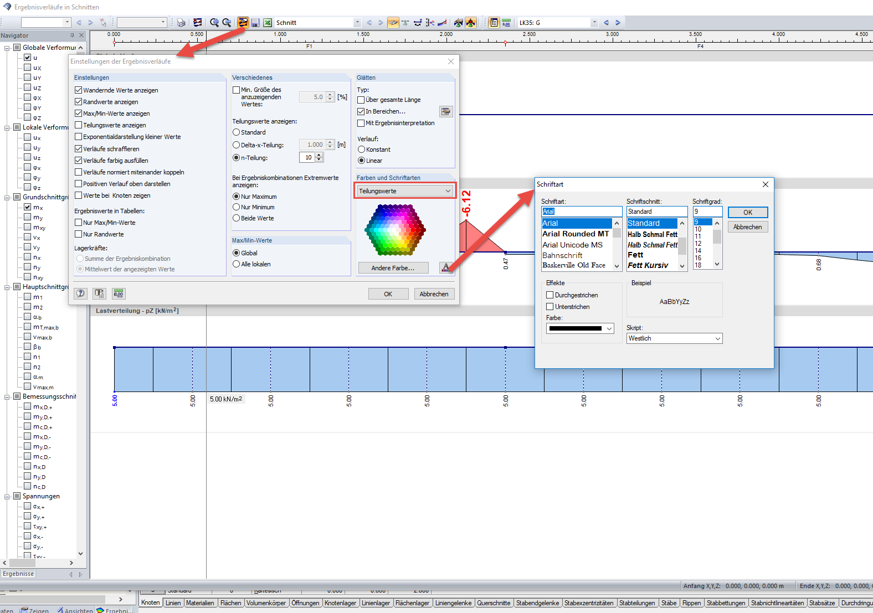Image resolution: width=873 pixels, height=613 pixels.
Task: Click the Navigator horizontal scrollbar
Action: [x=38, y=563]
